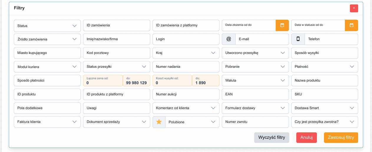Focus the ID zamówienia field

pos(117,25)
